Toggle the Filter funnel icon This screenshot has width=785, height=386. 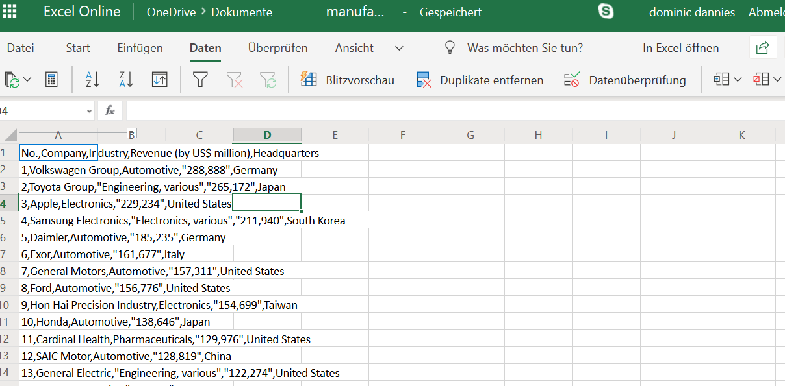point(201,80)
